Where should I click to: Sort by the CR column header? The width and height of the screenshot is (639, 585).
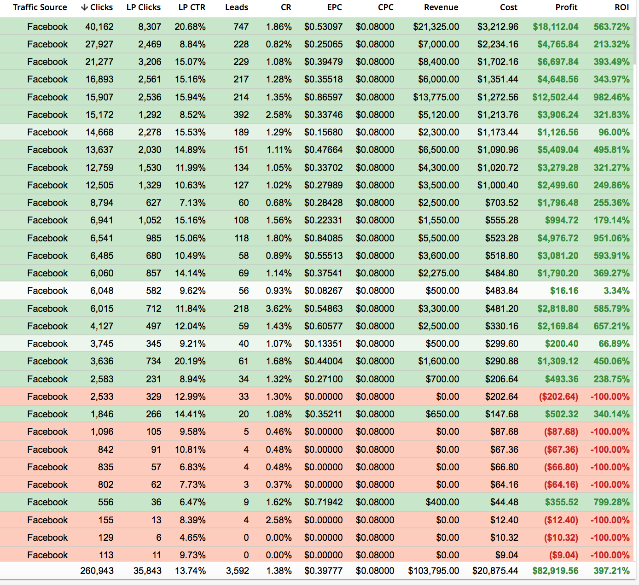click(286, 7)
